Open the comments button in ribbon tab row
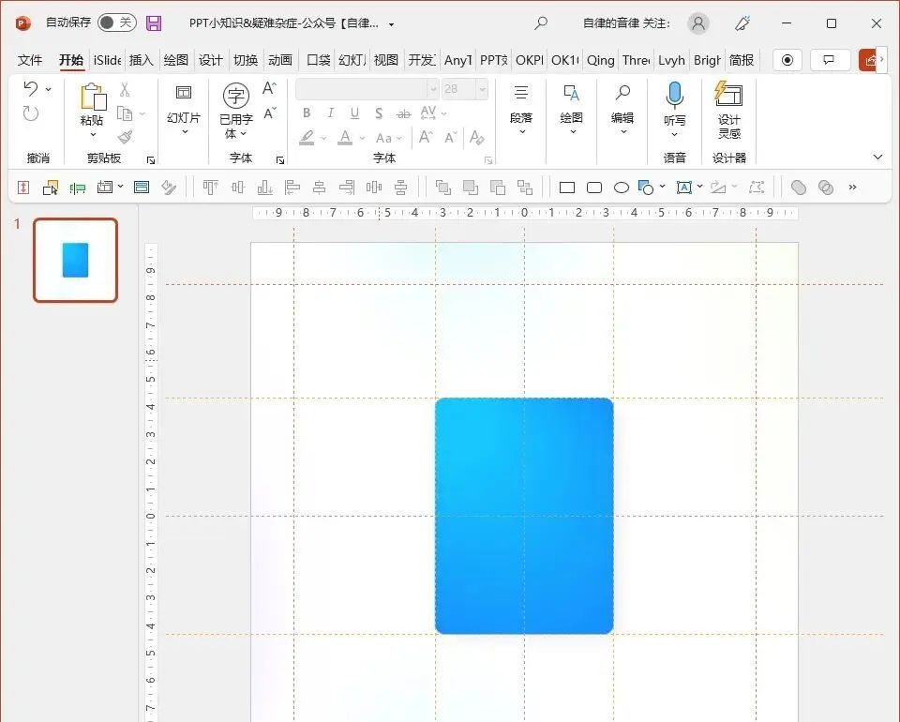Screen dimensions: 900x722 [x=828, y=60]
